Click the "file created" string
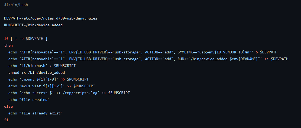Viewport: 301px width, 128px height. coord(34,100)
